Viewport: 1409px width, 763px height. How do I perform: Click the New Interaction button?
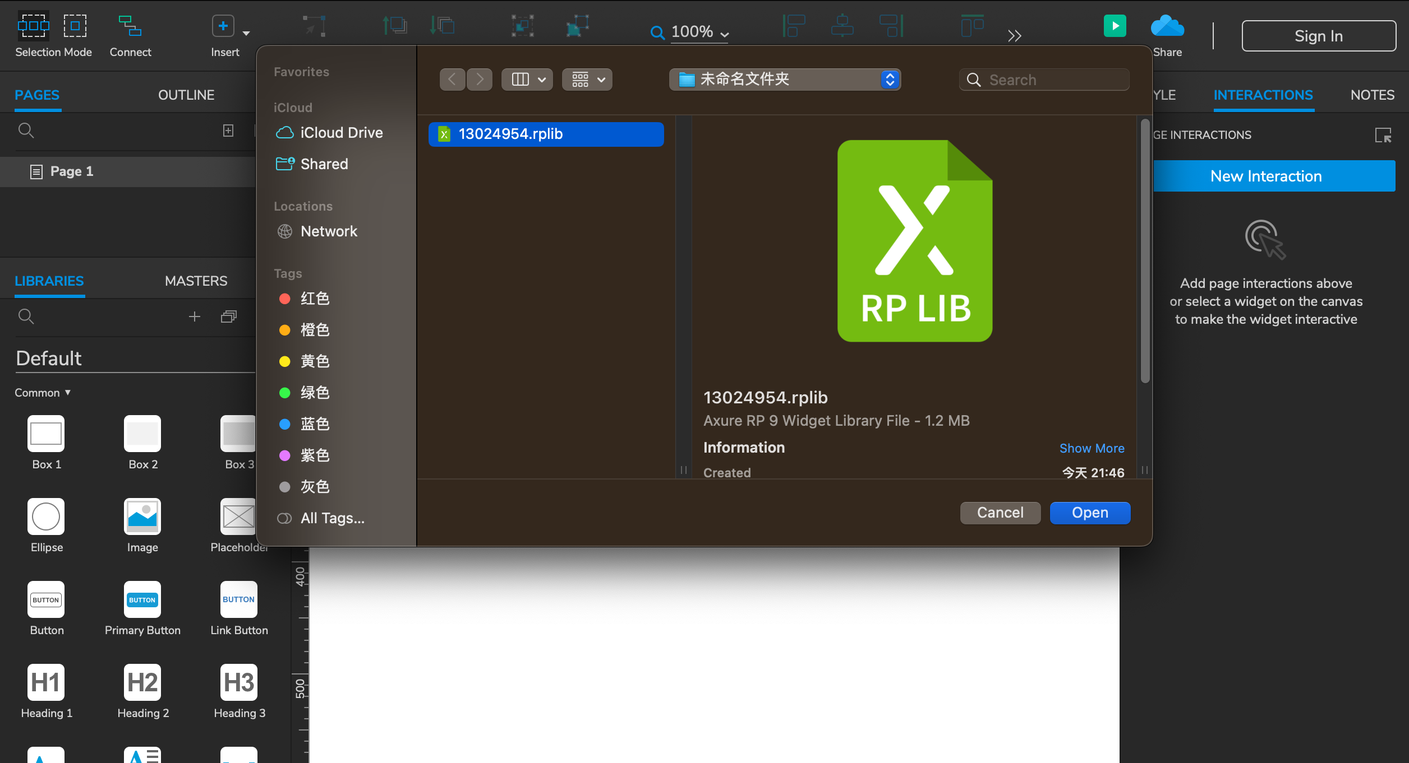[x=1274, y=176]
